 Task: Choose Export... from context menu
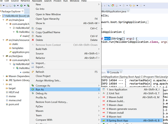pos(65,67)
